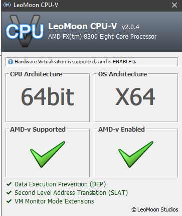The image size is (182, 216).
Task: Click the Second Level Address Translation (SLAT) text
Action: 71,193
